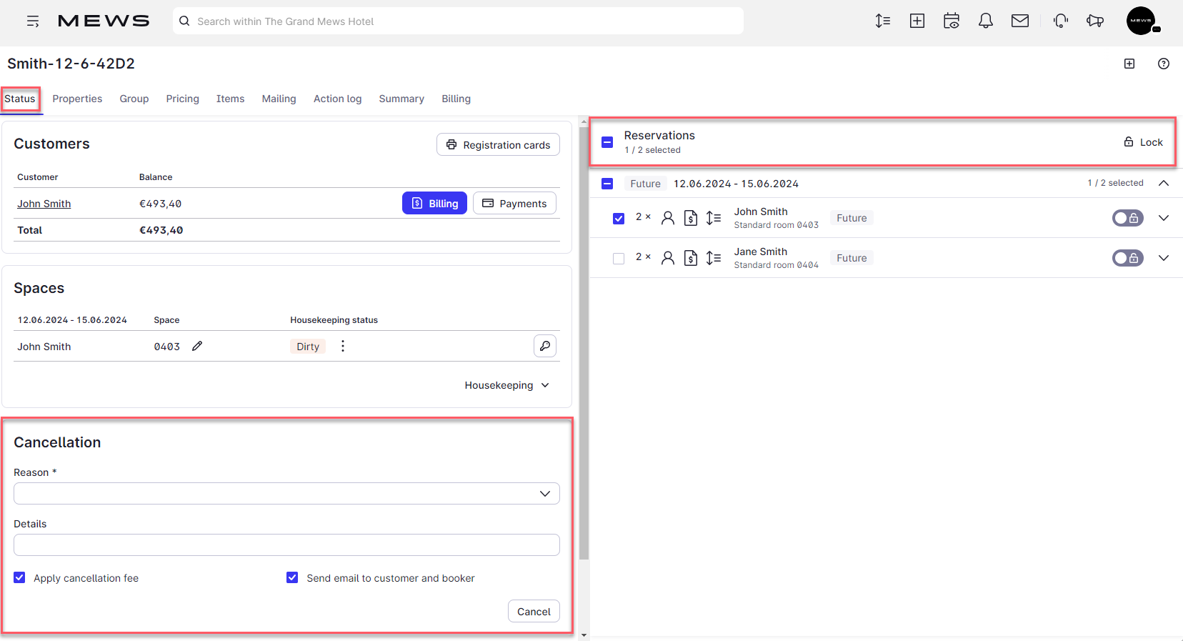
Task: Open the three-dot menu beside Dirty status
Action: point(343,346)
